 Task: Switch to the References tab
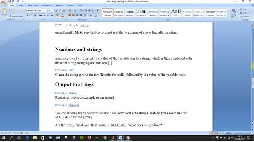click(47, 5)
